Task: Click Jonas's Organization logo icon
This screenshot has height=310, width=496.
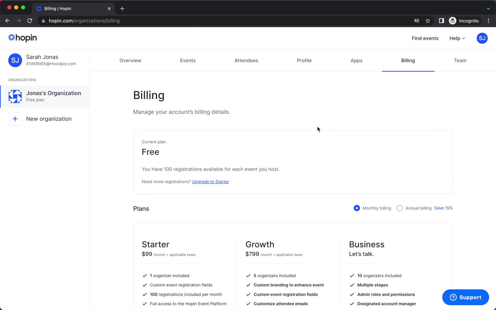Action: click(15, 96)
